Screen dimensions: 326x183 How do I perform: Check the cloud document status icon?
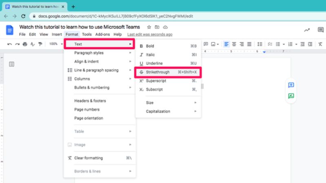click(165, 27)
